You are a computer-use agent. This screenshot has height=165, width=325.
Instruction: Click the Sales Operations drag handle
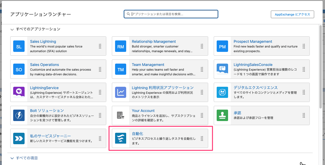pyautogui.click(x=100, y=69)
